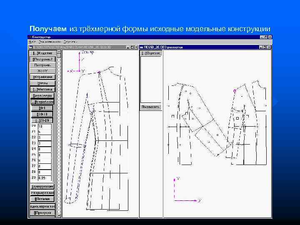
Task: Click the варьирование button
Action: pyautogui.click(x=42, y=193)
